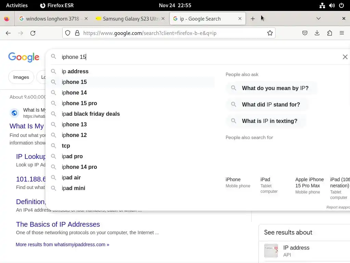The width and height of the screenshot is (350, 263).
Task: Open the IP address API thumbnail
Action: [x=271, y=251]
